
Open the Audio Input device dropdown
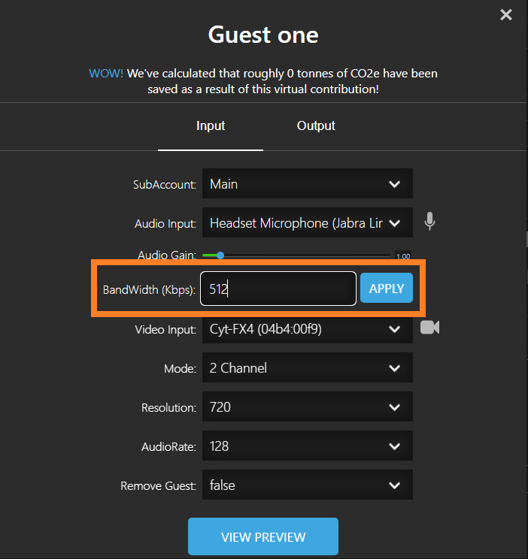click(x=308, y=223)
